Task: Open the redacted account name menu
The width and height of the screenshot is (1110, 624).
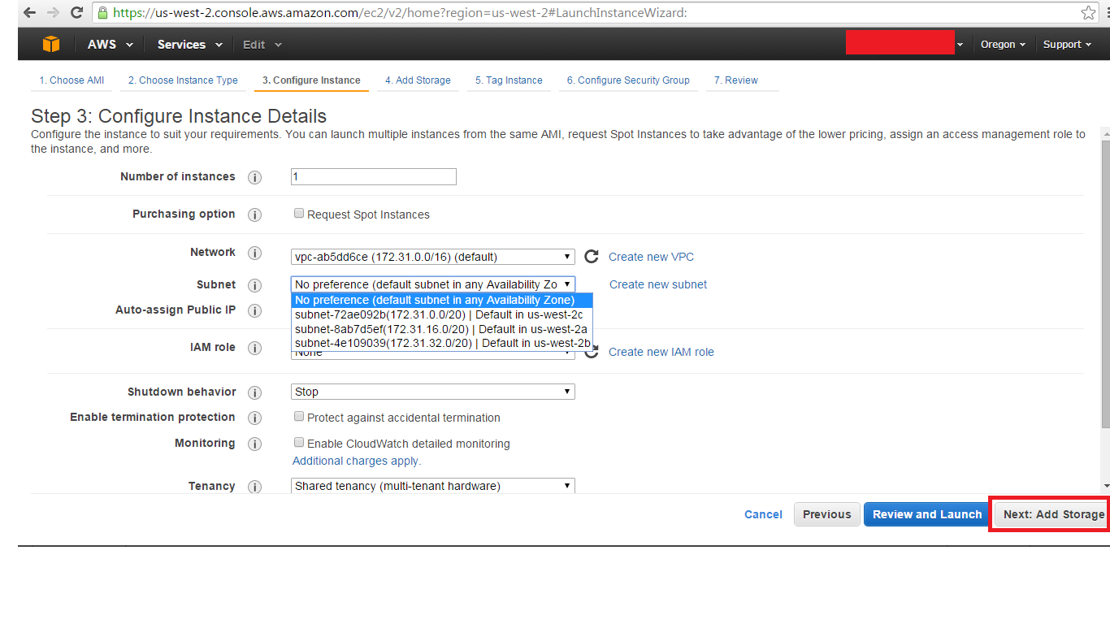Action: [904, 43]
